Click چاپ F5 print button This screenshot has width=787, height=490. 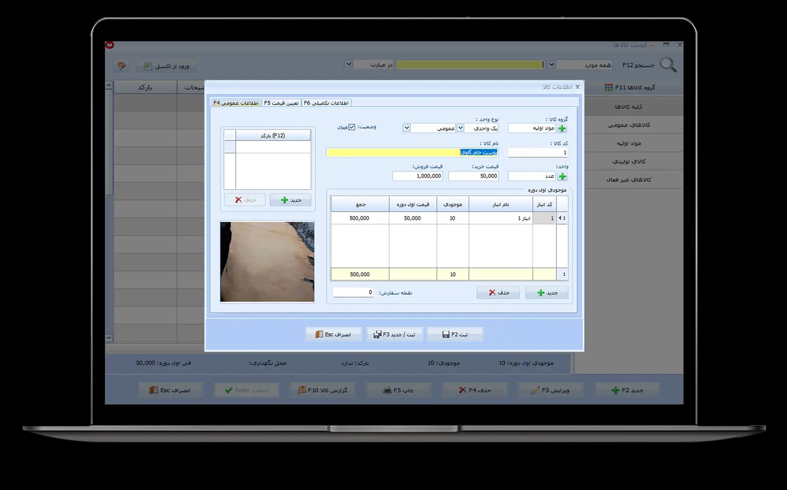tap(399, 390)
